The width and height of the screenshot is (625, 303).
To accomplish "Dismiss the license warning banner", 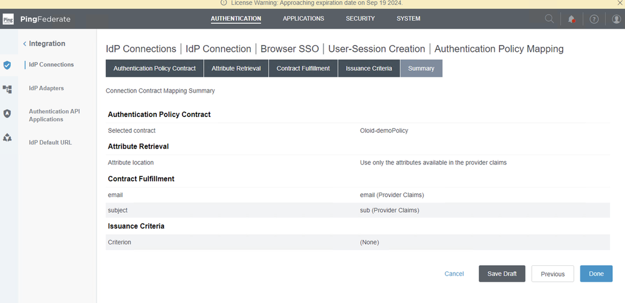I will (620, 3).
